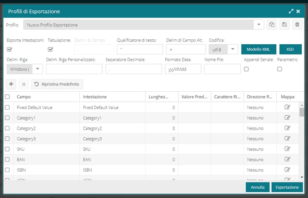Select the SKU row checkbox
This screenshot has height=198, width=308.
(7, 149)
